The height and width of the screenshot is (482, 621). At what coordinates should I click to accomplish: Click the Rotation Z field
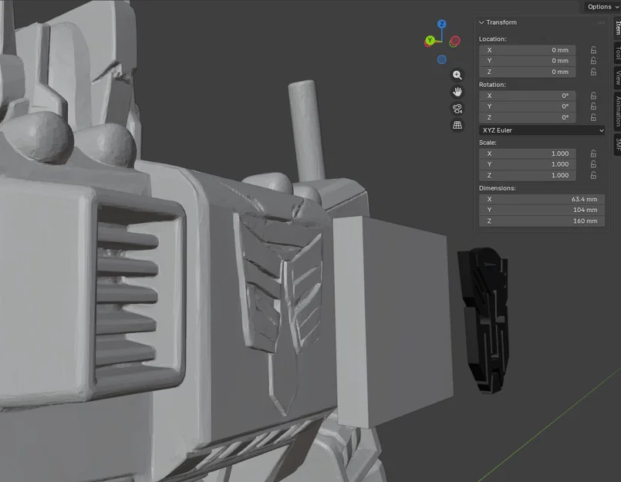pos(527,117)
